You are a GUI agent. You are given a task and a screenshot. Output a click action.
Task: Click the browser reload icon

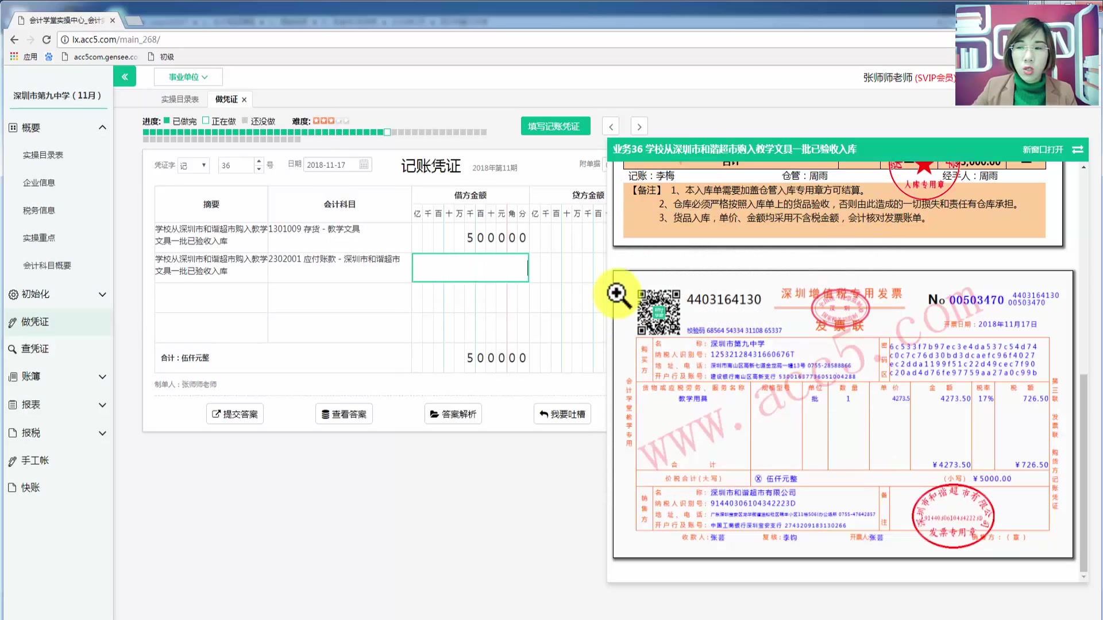47,40
